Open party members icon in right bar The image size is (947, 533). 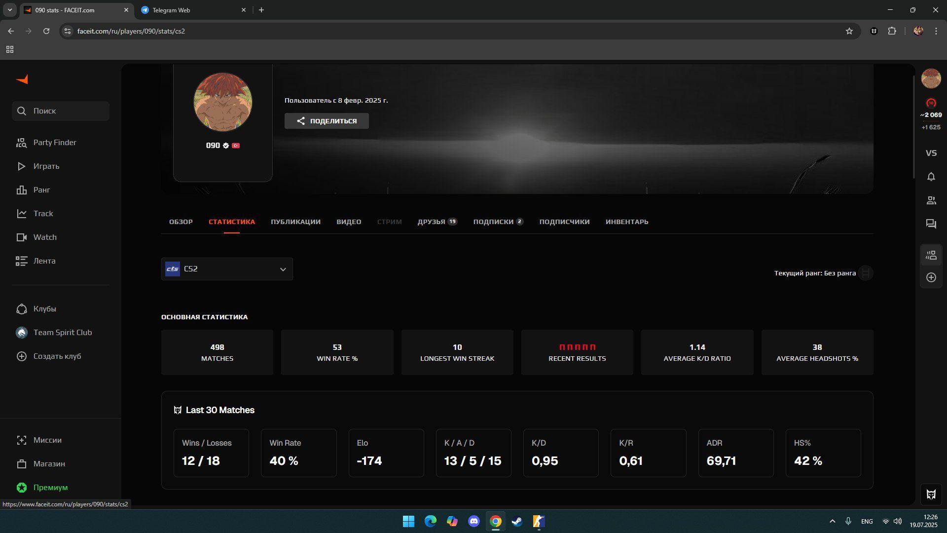coord(931,255)
